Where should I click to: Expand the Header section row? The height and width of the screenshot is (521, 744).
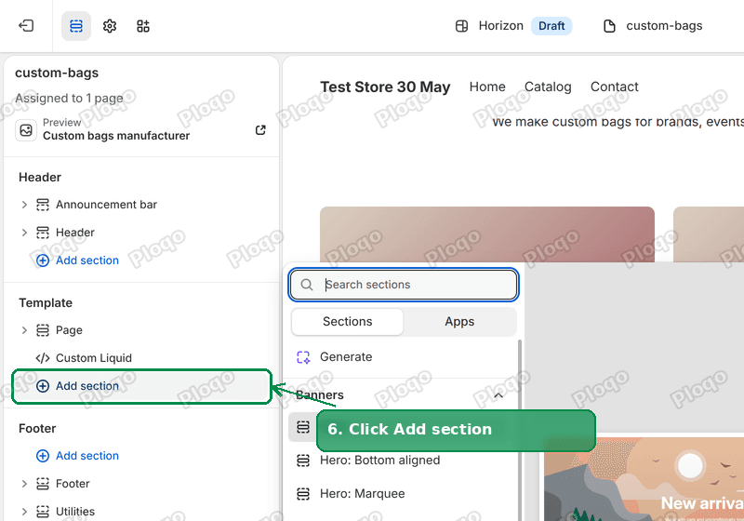(x=24, y=233)
